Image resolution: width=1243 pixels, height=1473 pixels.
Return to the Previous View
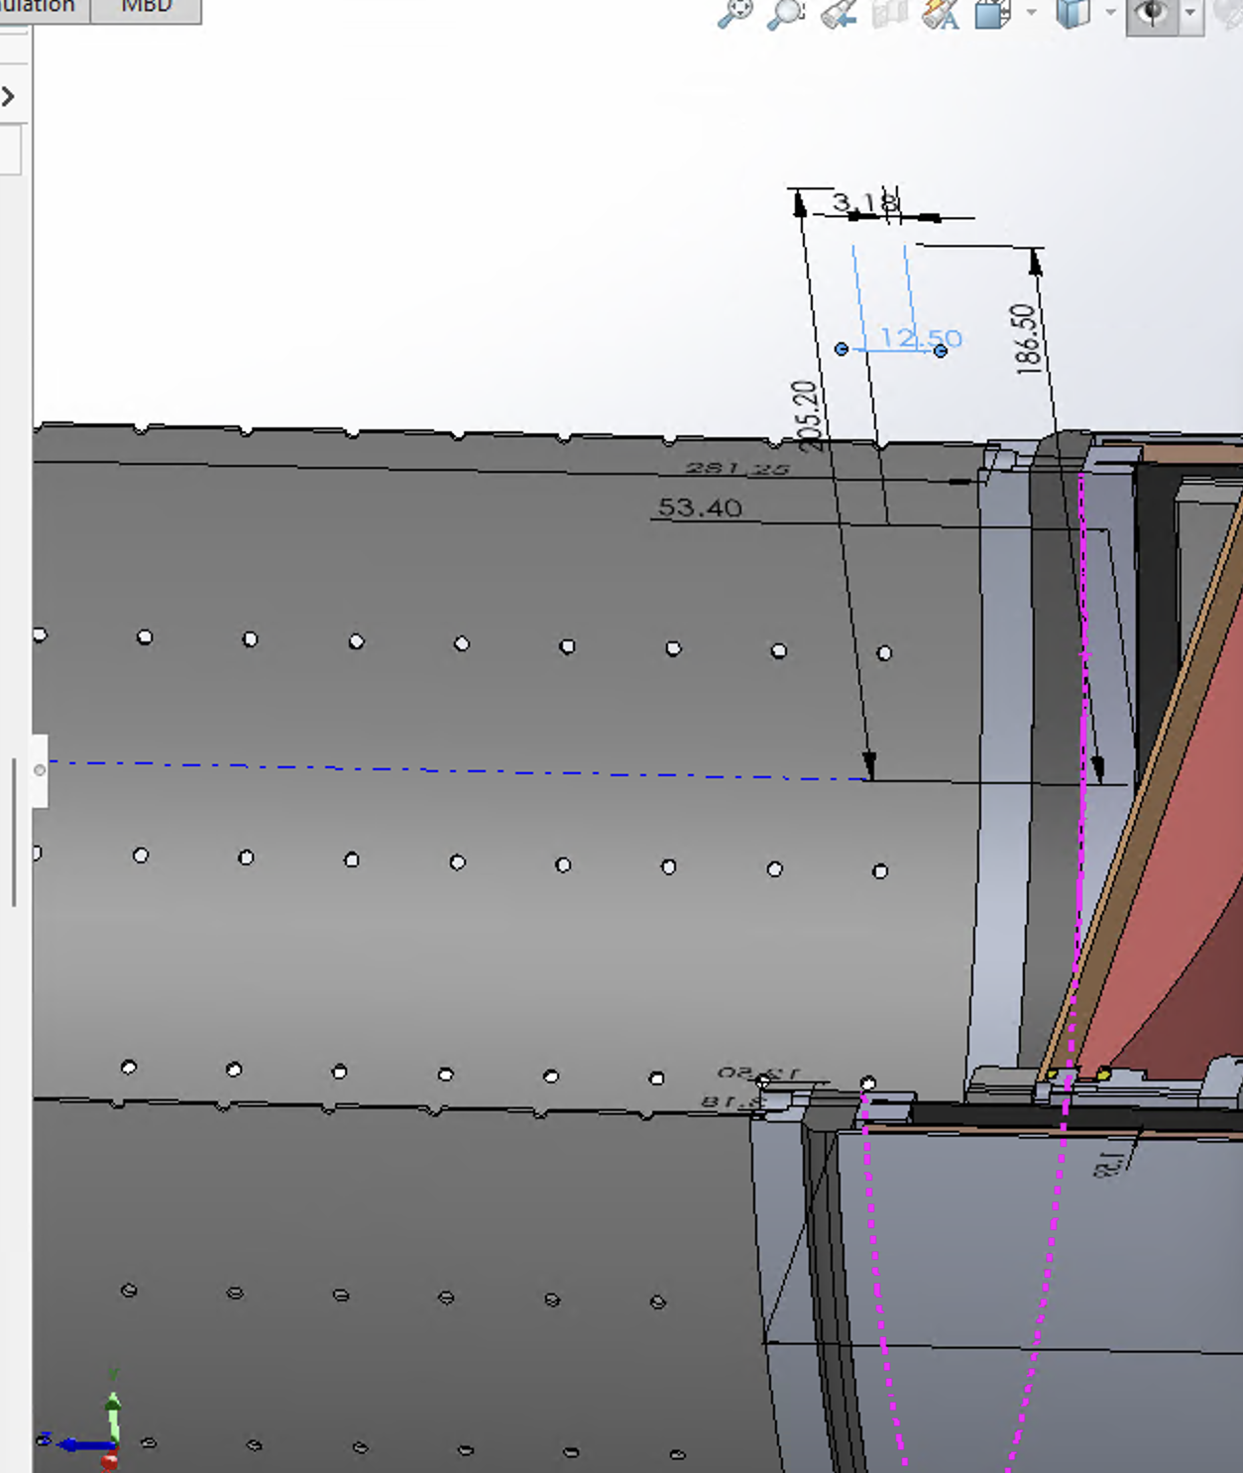tap(839, 14)
